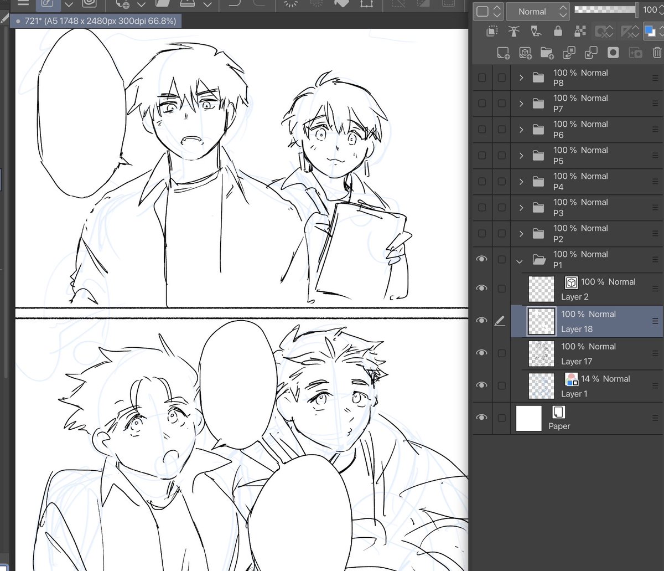Delete layer with trash icon
Viewport: 664px width, 571px height.
click(x=657, y=53)
